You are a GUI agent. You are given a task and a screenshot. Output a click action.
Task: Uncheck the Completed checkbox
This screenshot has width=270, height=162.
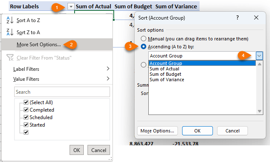click(x=26, y=110)
